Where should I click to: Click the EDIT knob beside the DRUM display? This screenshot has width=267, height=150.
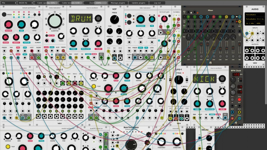point(98,18)
